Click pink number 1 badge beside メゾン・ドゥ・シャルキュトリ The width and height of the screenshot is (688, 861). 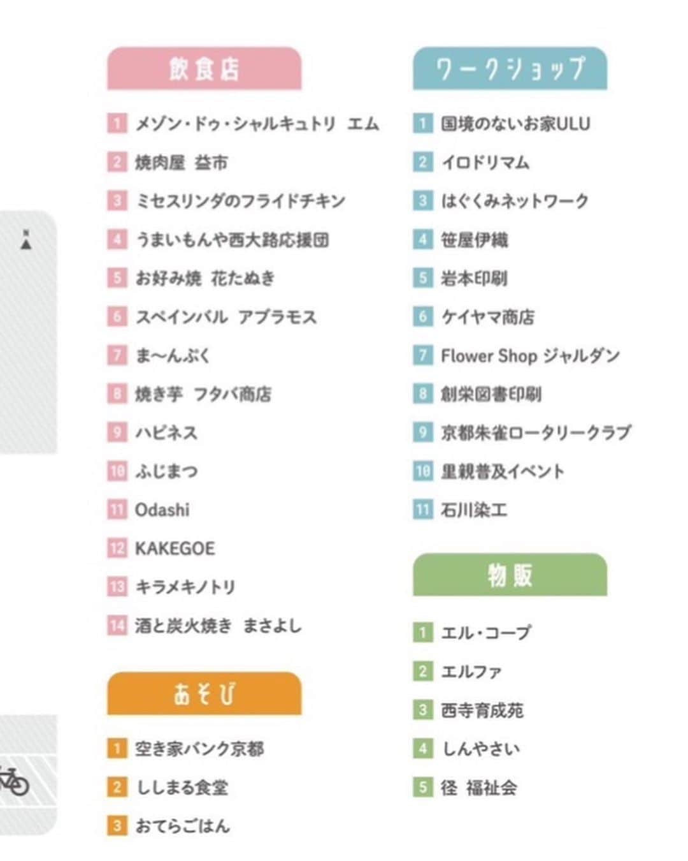click(117, 123)
